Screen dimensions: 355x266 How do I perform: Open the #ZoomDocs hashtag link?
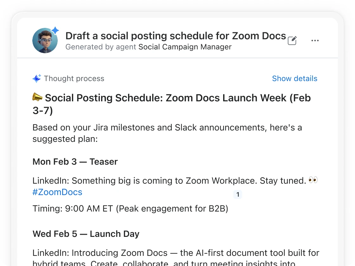click(x=57, y=192)
